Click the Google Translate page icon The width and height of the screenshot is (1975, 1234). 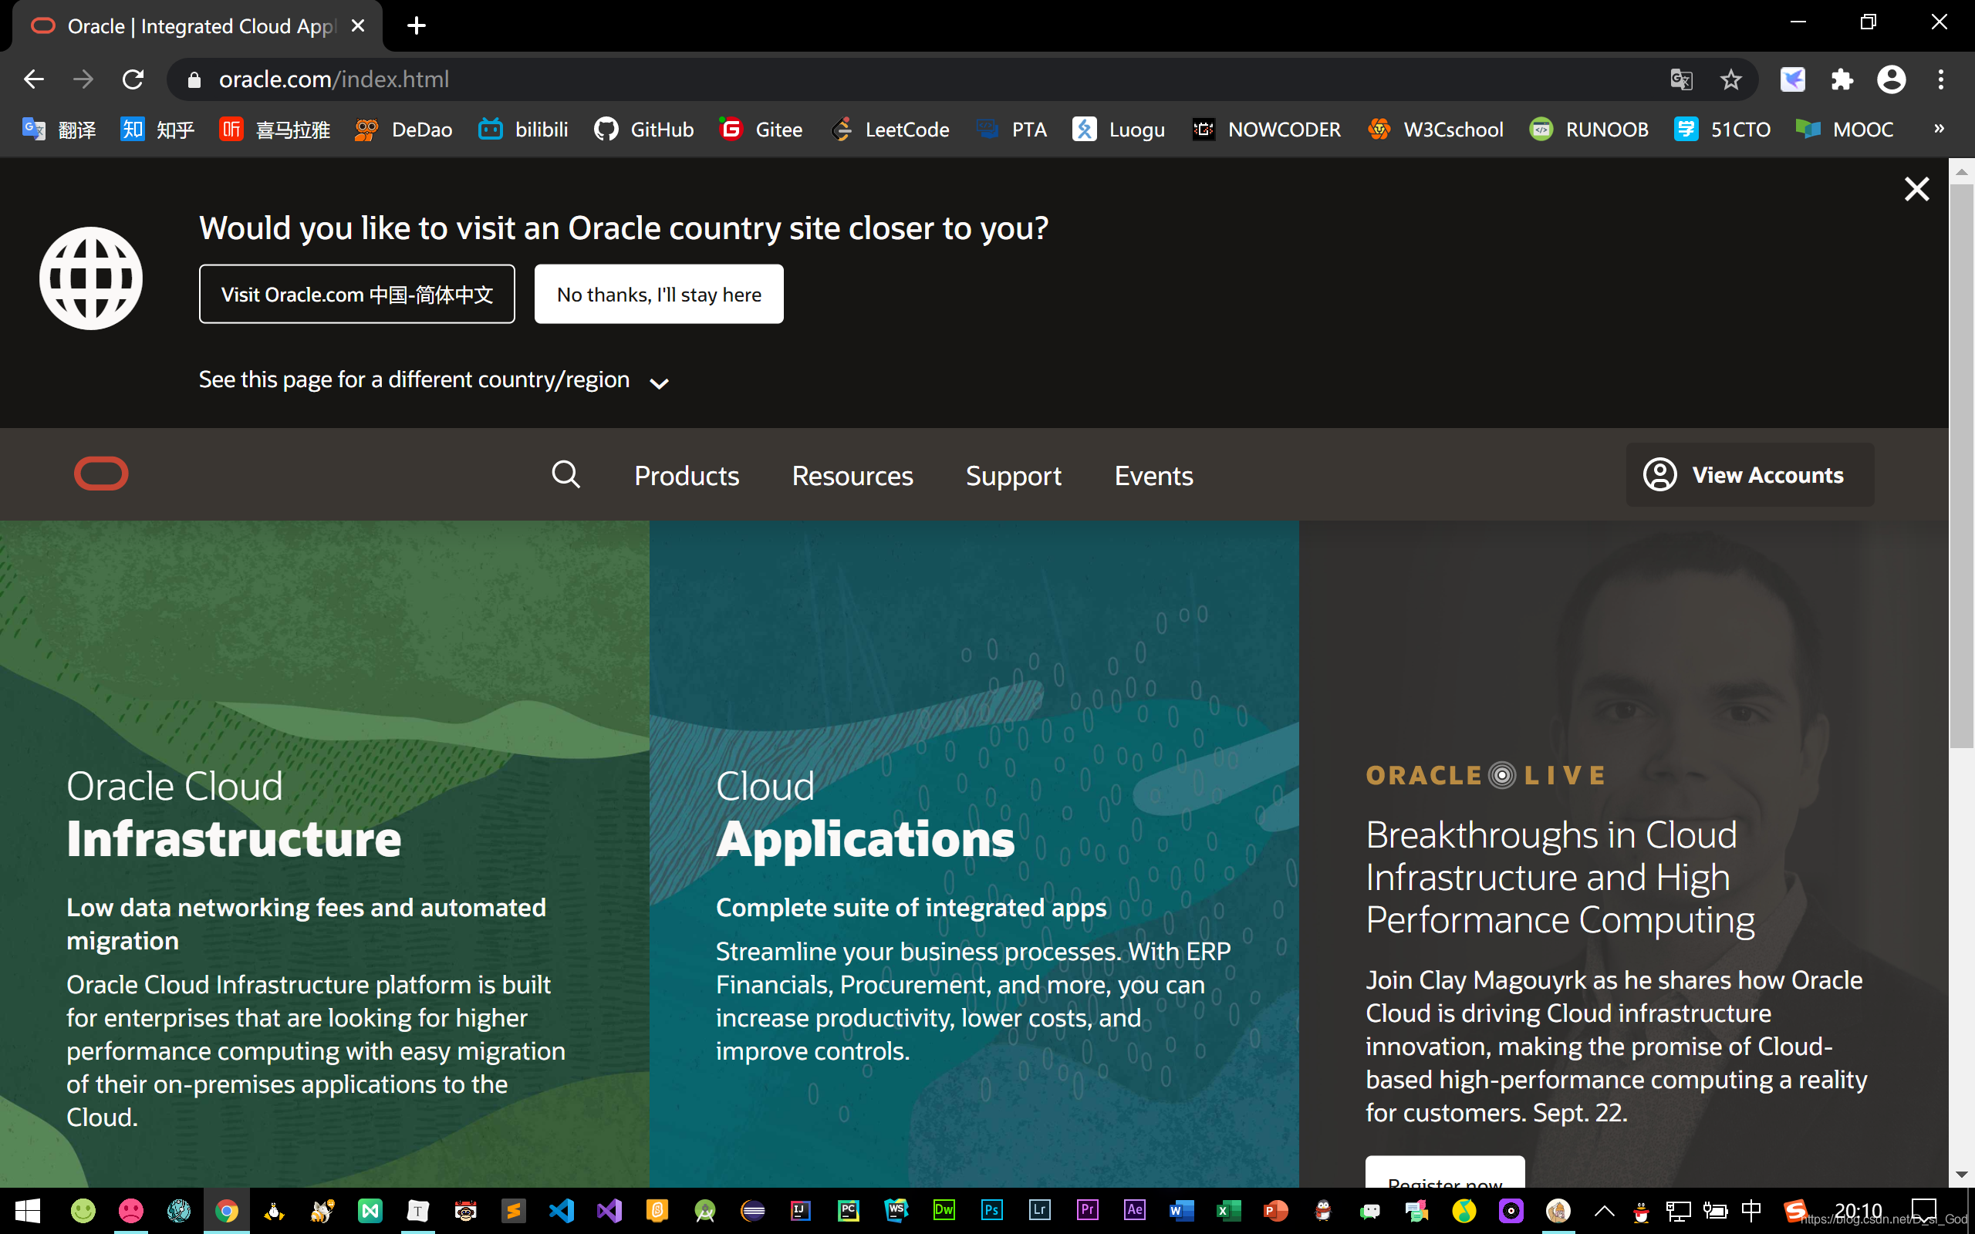point(1680,79)
